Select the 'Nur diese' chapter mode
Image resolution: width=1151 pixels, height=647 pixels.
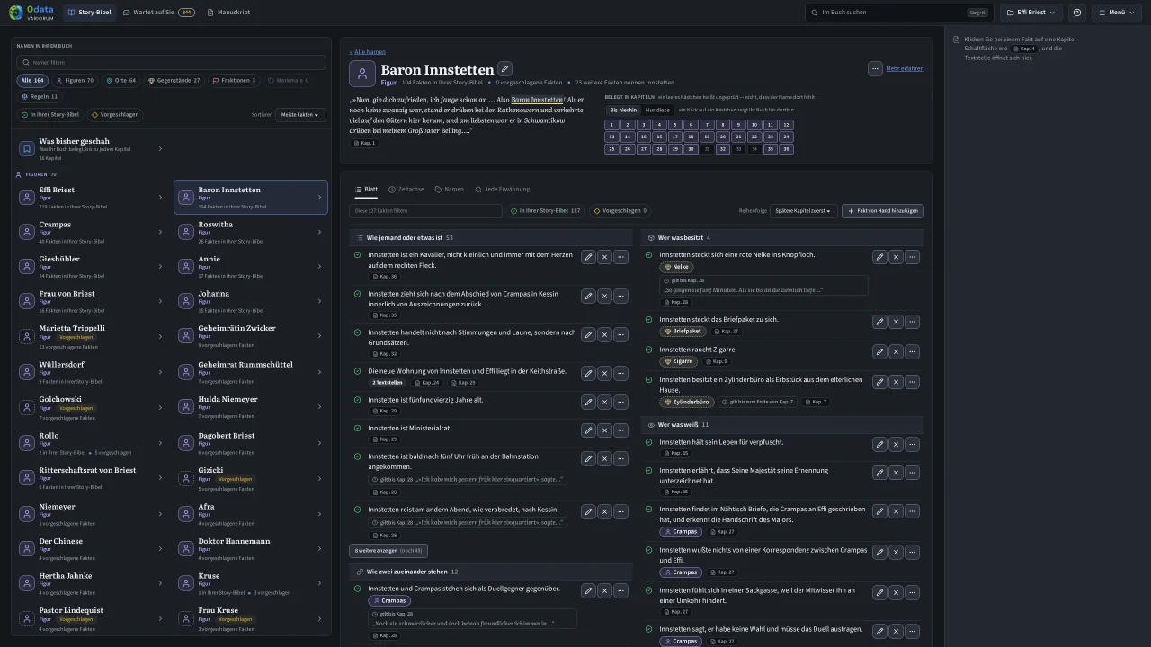coord(657,110)
